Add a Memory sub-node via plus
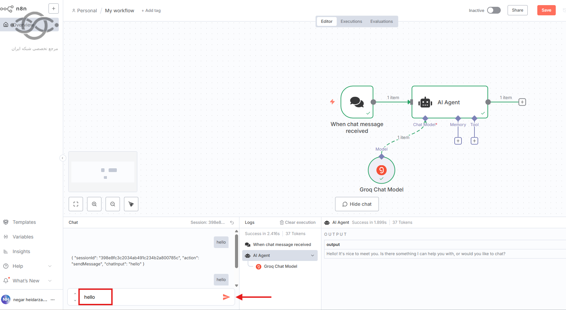Image resolution: width=566 pixels, height=310 pixels. pos(458,141)
